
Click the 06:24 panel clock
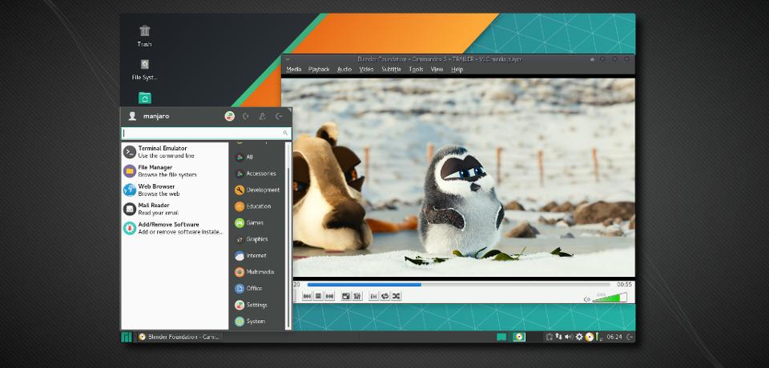[614, 337]
